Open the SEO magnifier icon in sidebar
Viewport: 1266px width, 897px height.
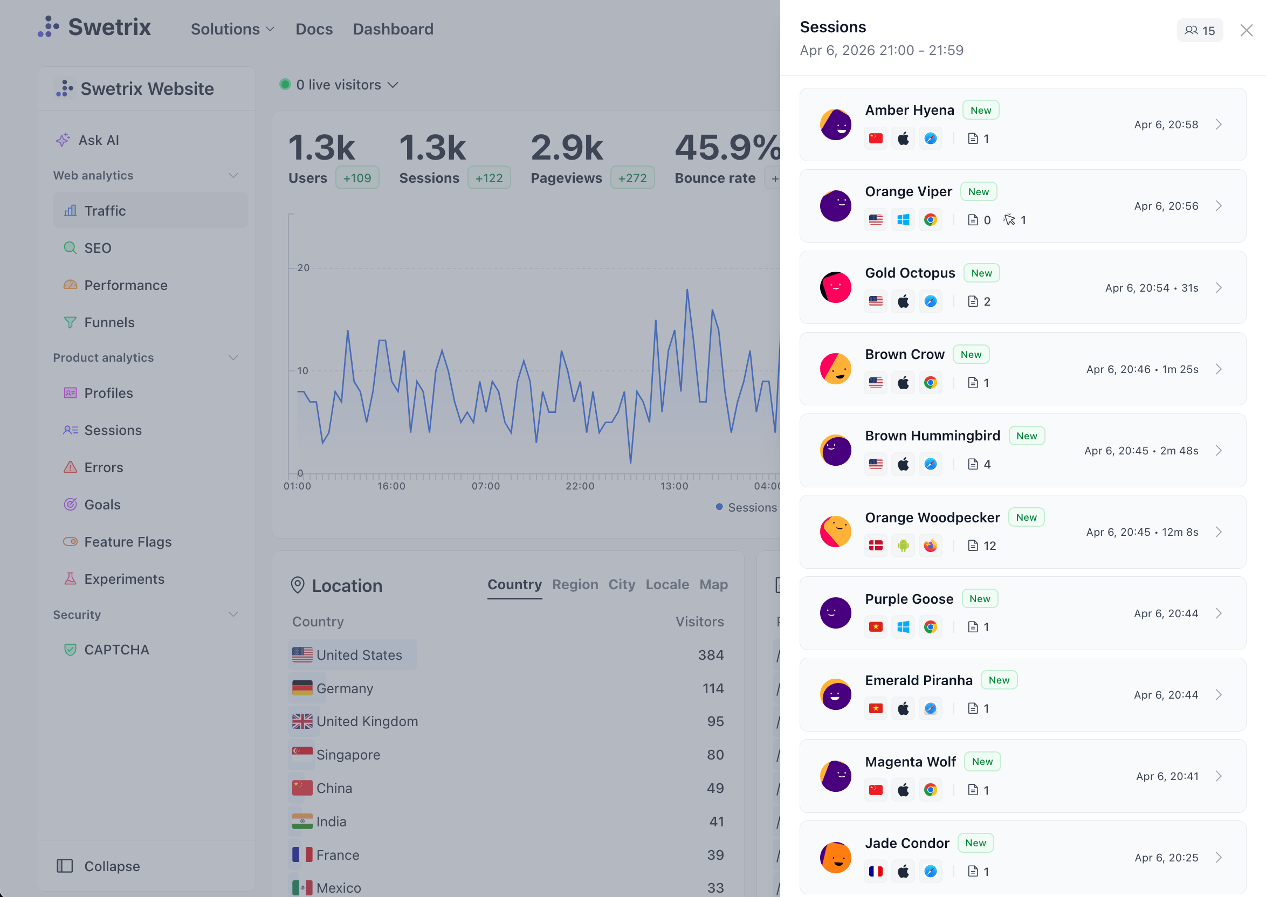click(70, 247)
